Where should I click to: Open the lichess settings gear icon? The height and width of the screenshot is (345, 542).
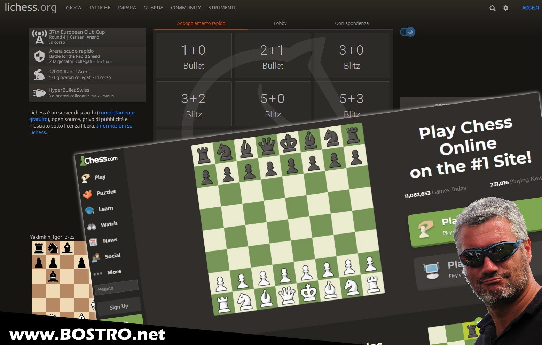(x=506, y=8)
